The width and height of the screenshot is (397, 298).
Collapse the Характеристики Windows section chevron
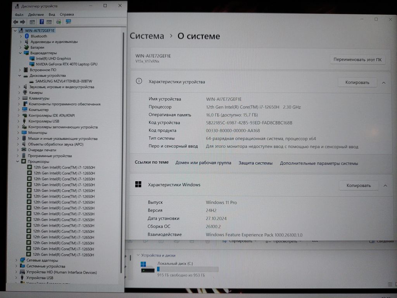click(385, 185)
